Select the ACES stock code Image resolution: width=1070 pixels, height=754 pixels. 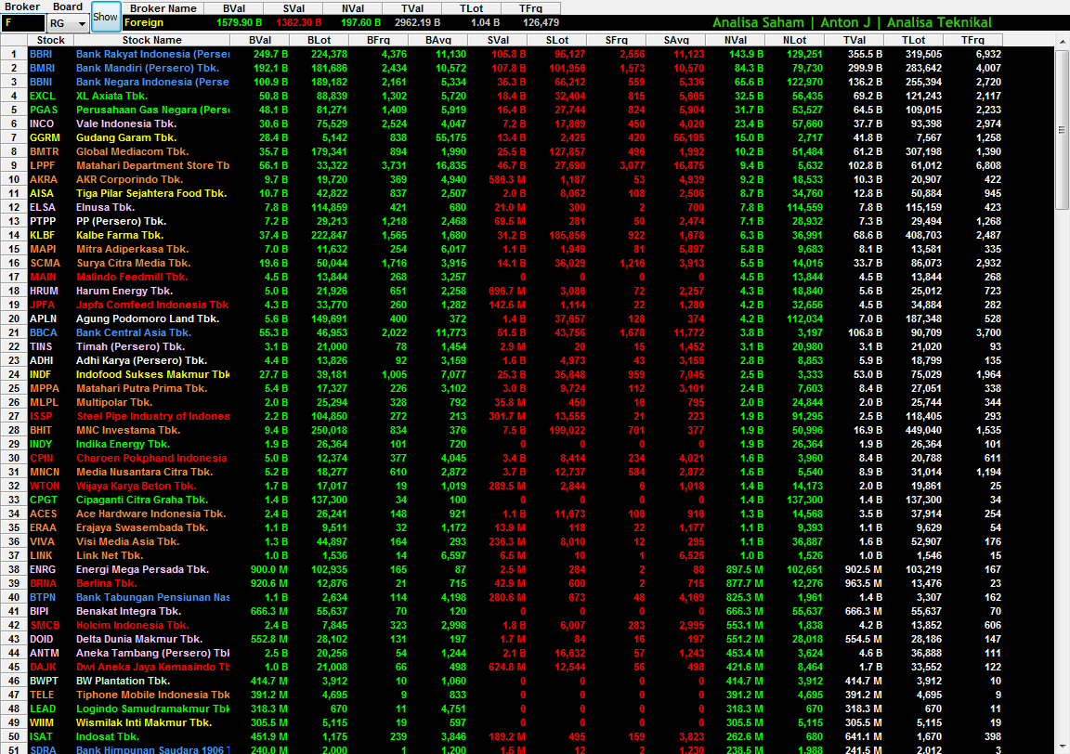point(44,513)
